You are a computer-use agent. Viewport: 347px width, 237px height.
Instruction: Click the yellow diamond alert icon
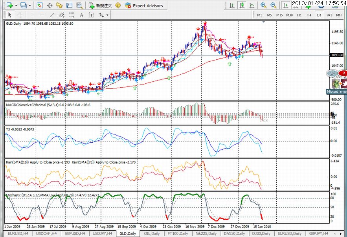click(118, 6)
